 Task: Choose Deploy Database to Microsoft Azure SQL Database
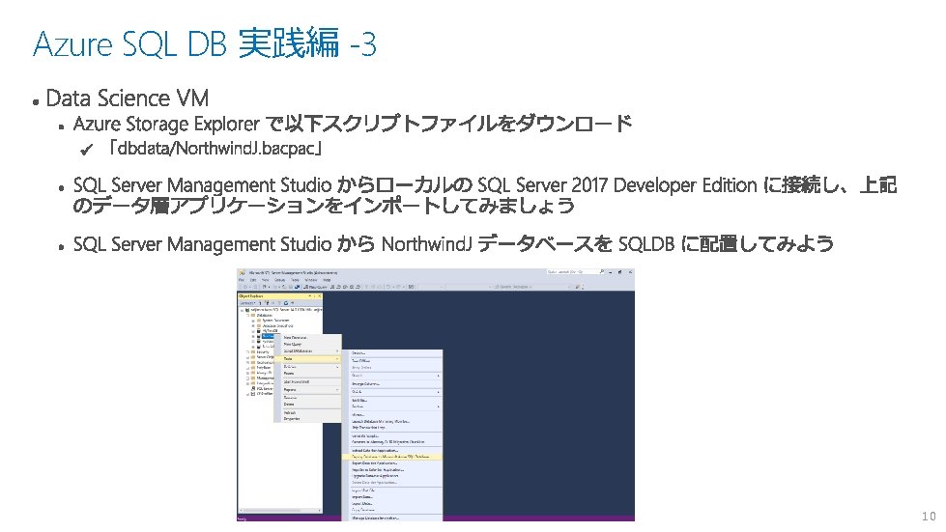tap(391, 457)
